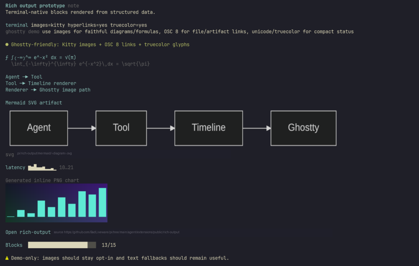
Task: Click the 'Ghostty-friendly: Kitty images' status line
Action: coord(100,45)
